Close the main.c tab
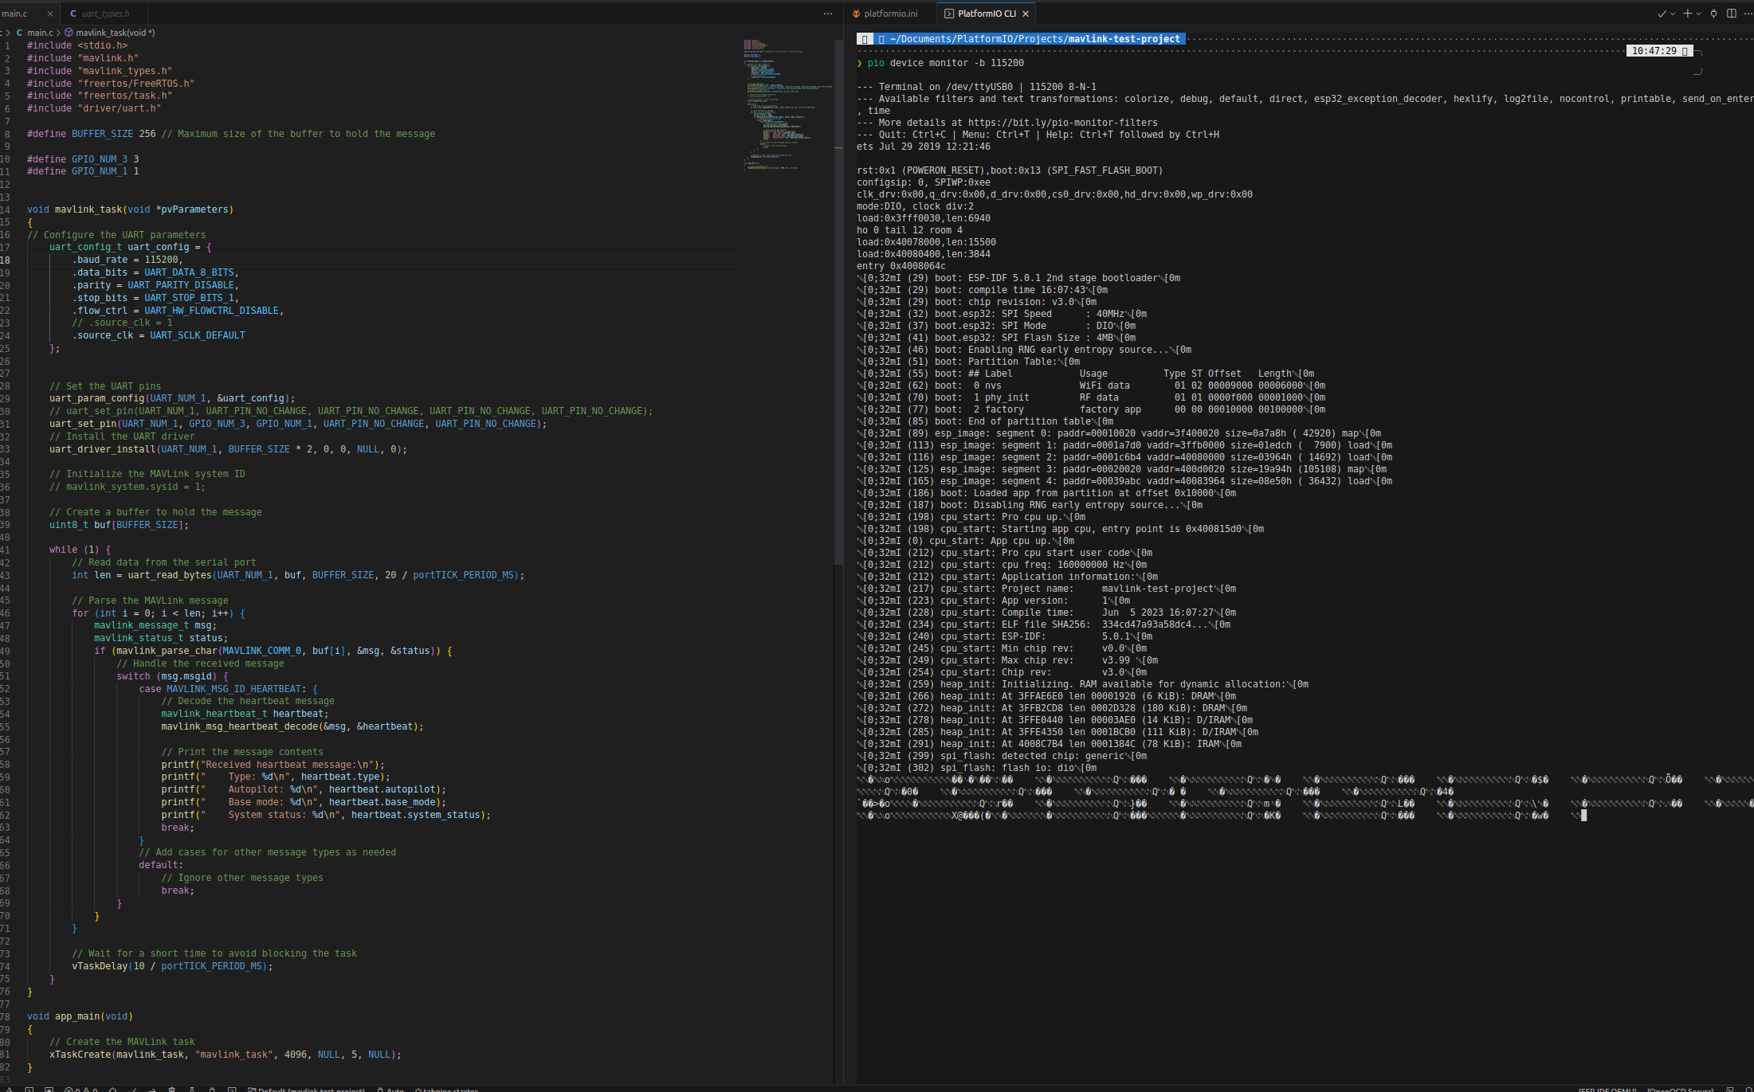 [50, 14]
